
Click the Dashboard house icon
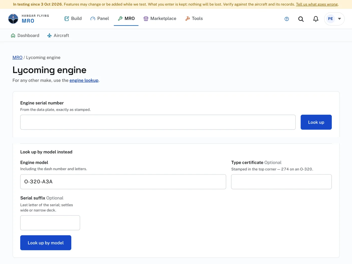click(x=13, y=35)
